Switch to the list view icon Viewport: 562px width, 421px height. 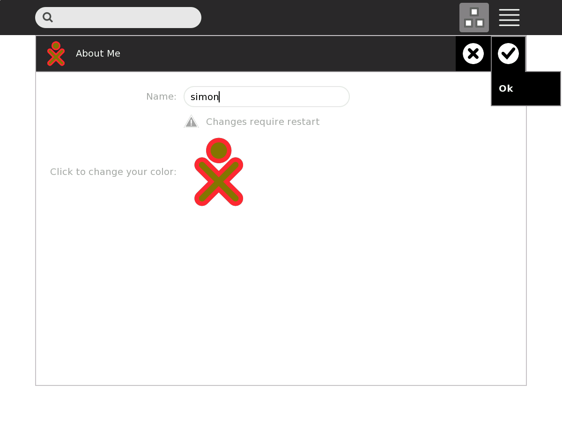(509, 18)
